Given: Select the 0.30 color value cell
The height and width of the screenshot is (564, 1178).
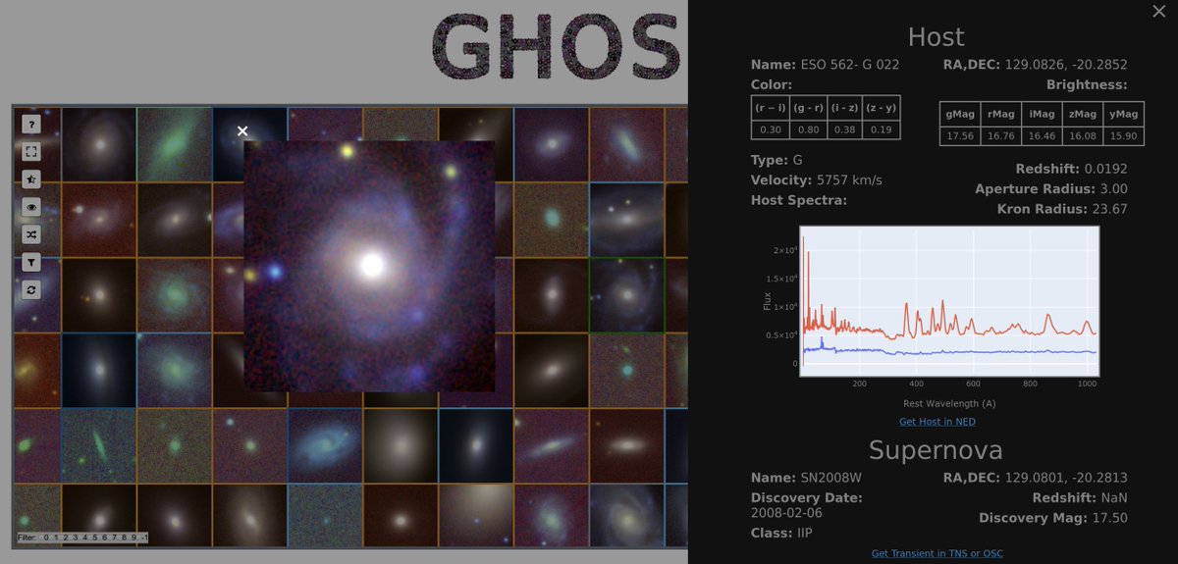Looking at the screenshot, I should coord(771,129).
